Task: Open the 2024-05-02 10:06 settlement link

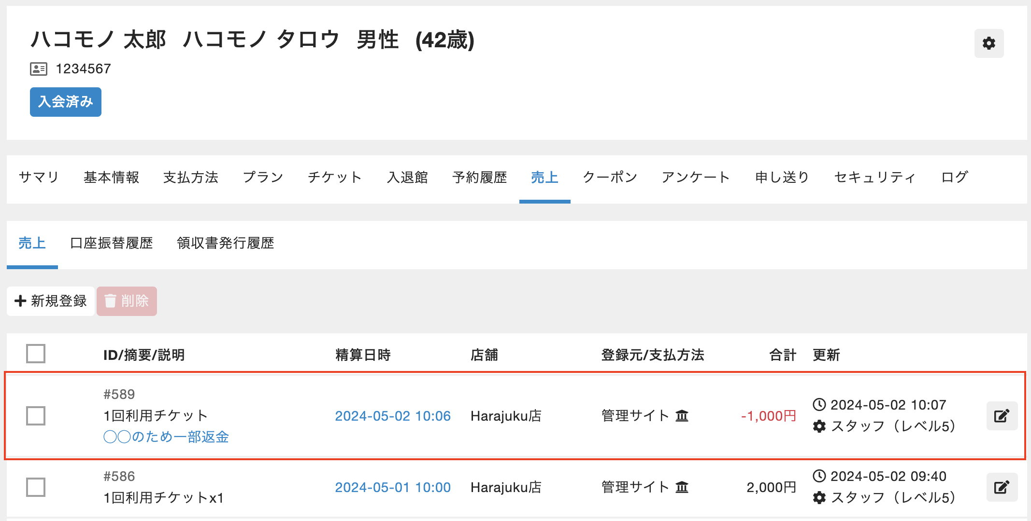Action: pos(393,416)
